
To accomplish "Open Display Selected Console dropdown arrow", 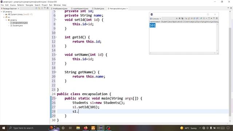I will click(206, 19).
